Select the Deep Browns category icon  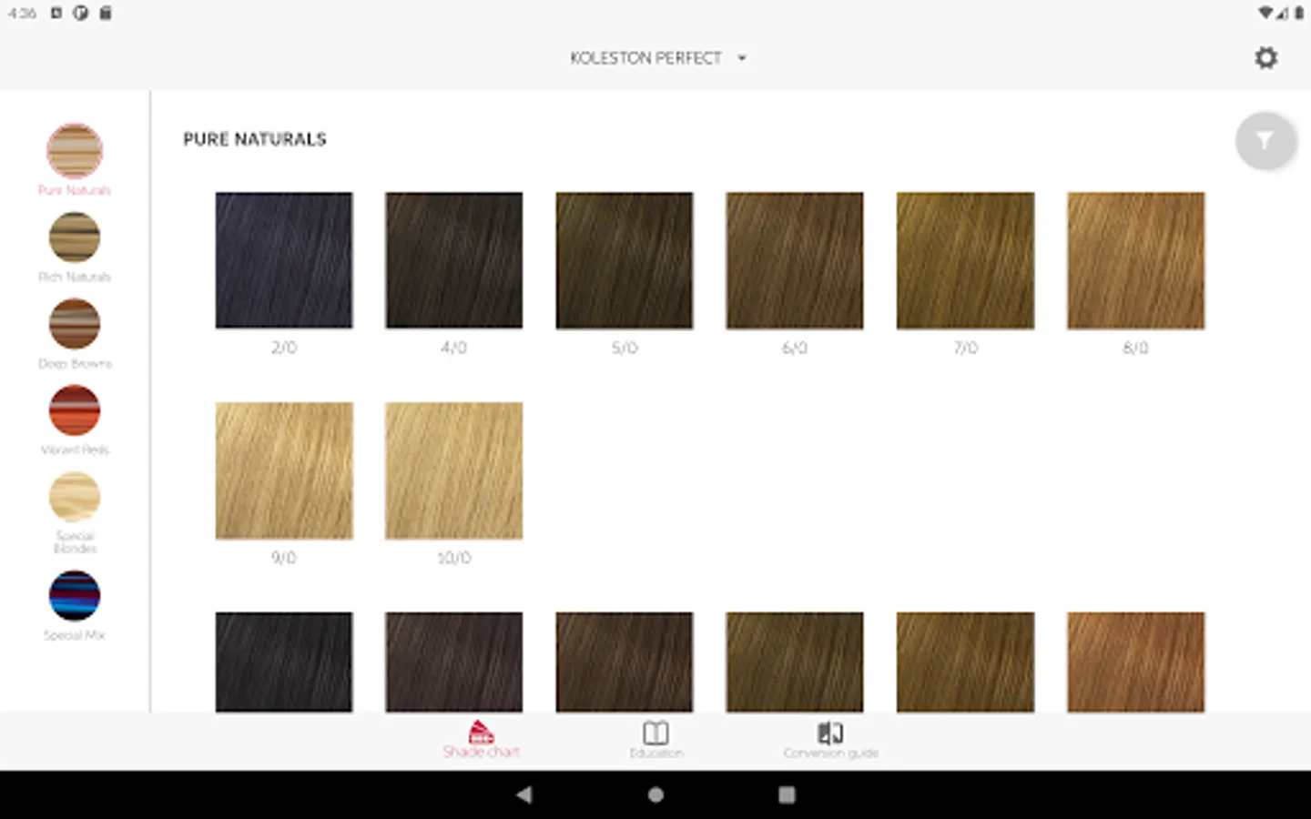pos(75,324)
